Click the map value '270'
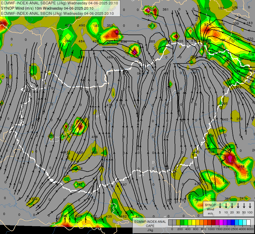Screen dimensions: 255x234 250,39
